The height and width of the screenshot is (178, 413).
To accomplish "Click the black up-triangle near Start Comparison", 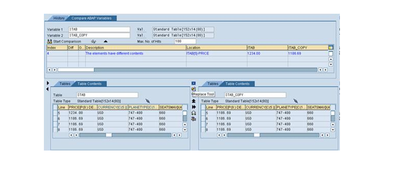I will tap(105, 42).
